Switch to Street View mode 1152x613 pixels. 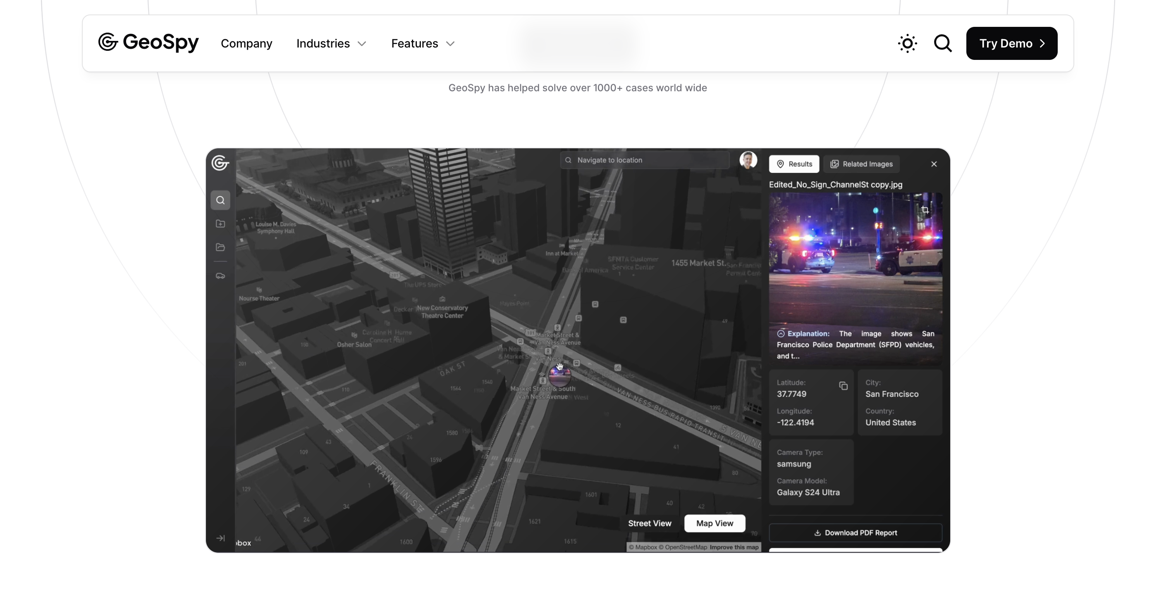point(649,523)
